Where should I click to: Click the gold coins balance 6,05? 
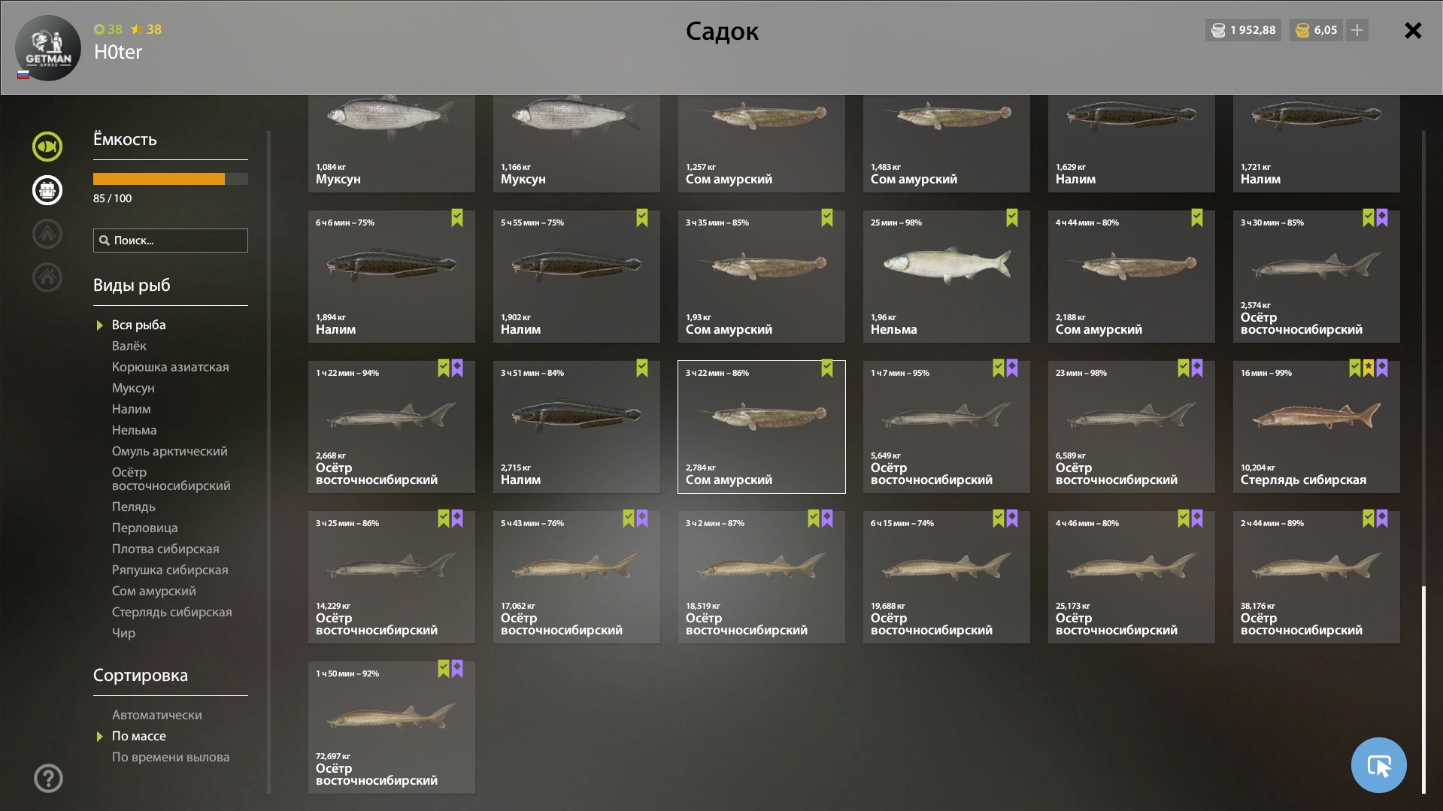[1316, 30]
